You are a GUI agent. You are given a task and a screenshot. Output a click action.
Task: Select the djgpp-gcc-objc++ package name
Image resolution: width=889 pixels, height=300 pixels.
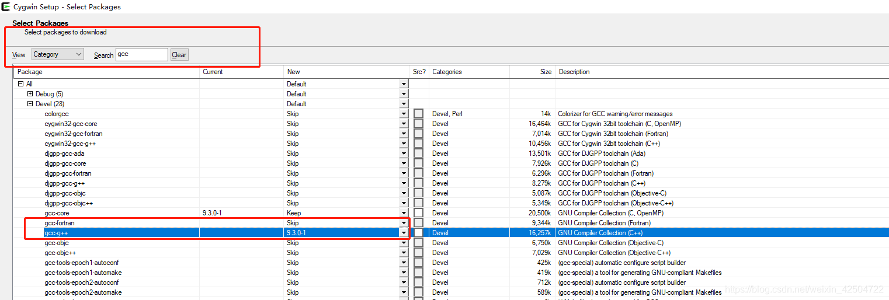tap(69, 203)
